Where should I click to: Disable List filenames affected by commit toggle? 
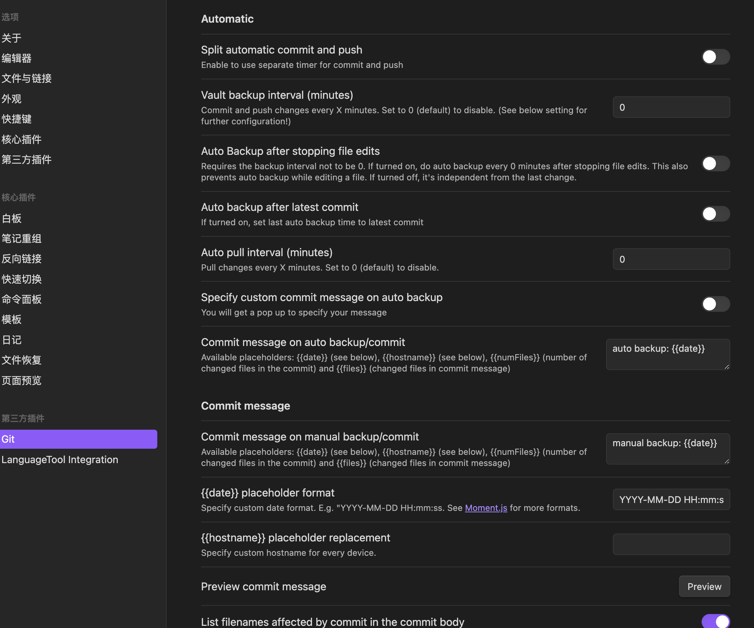point(716,621)
